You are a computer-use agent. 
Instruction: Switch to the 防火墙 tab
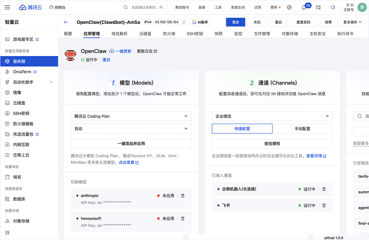coord(169,34)
